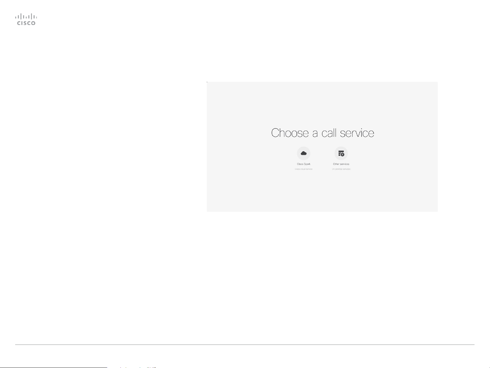
Task: Click the Cisco logo in the corner
Action: point(26,19)
